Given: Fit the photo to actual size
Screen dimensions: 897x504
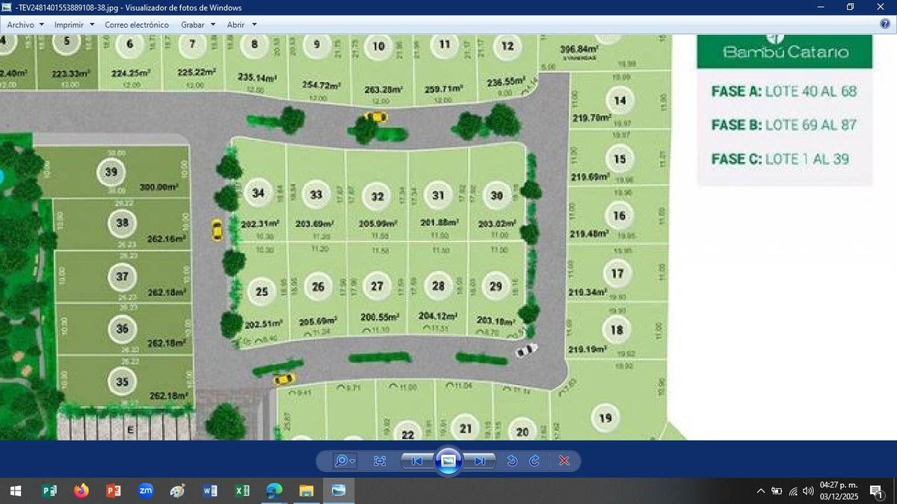Looking at the screenshot, I should pyautogui.click(x=380, y=461).
